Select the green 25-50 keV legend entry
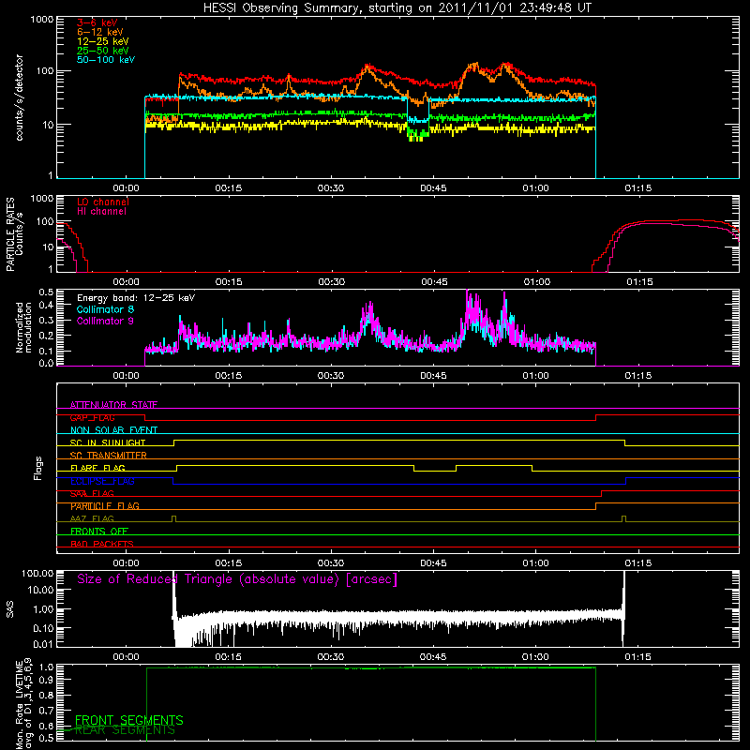The image size is (750, 750). pyautogui.click(x=103, y=51)
